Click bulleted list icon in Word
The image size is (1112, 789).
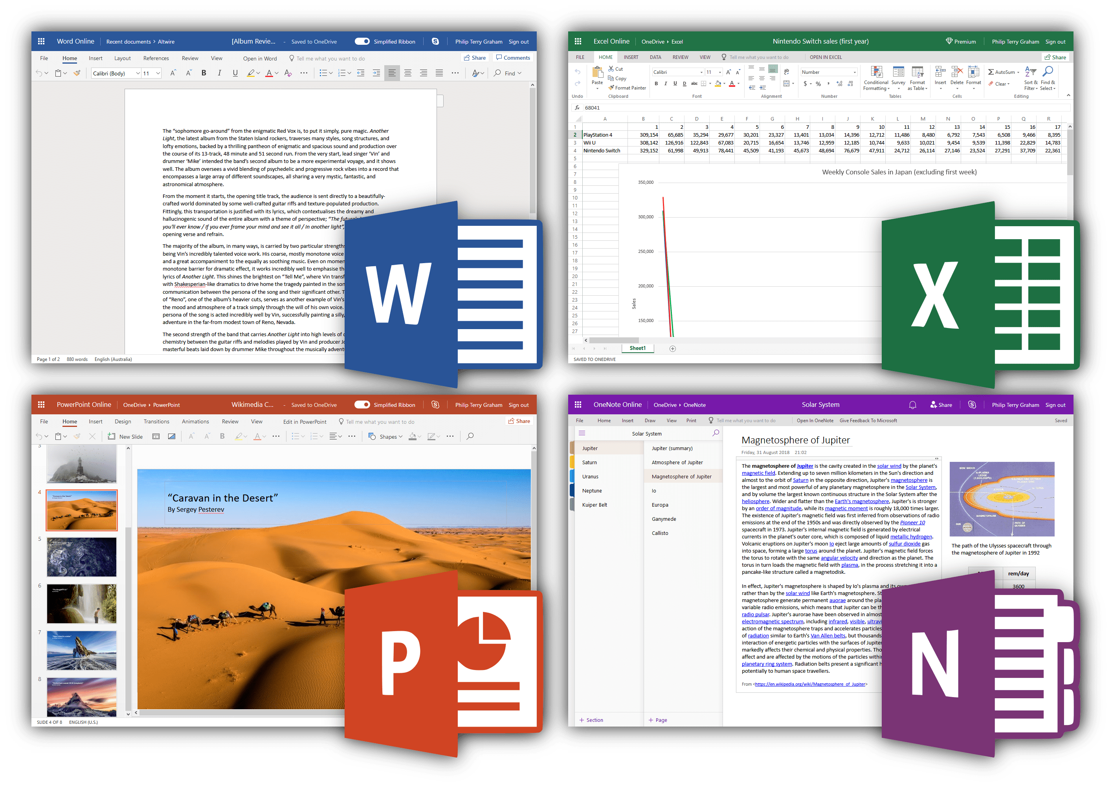tap(323, 73)
